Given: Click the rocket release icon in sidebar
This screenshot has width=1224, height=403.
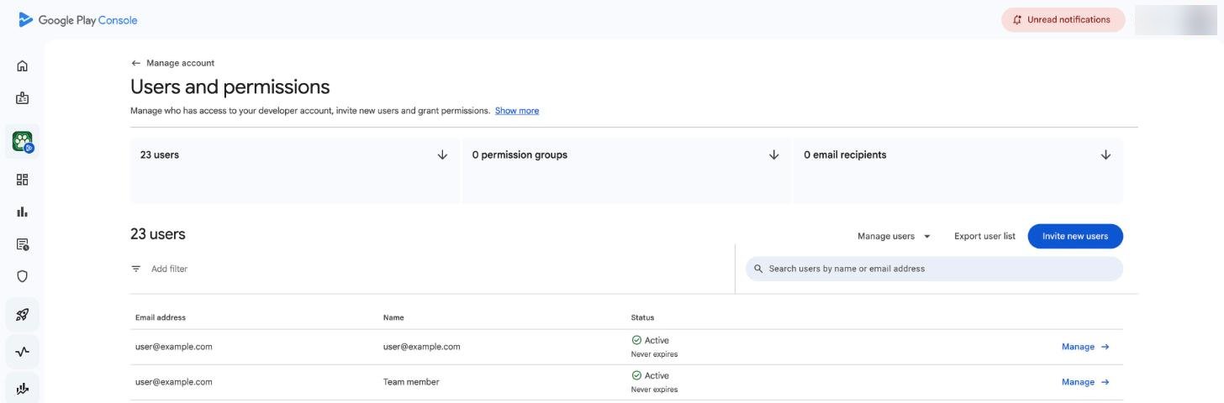Looking at the screenshot, I should (x=23, y=315).
